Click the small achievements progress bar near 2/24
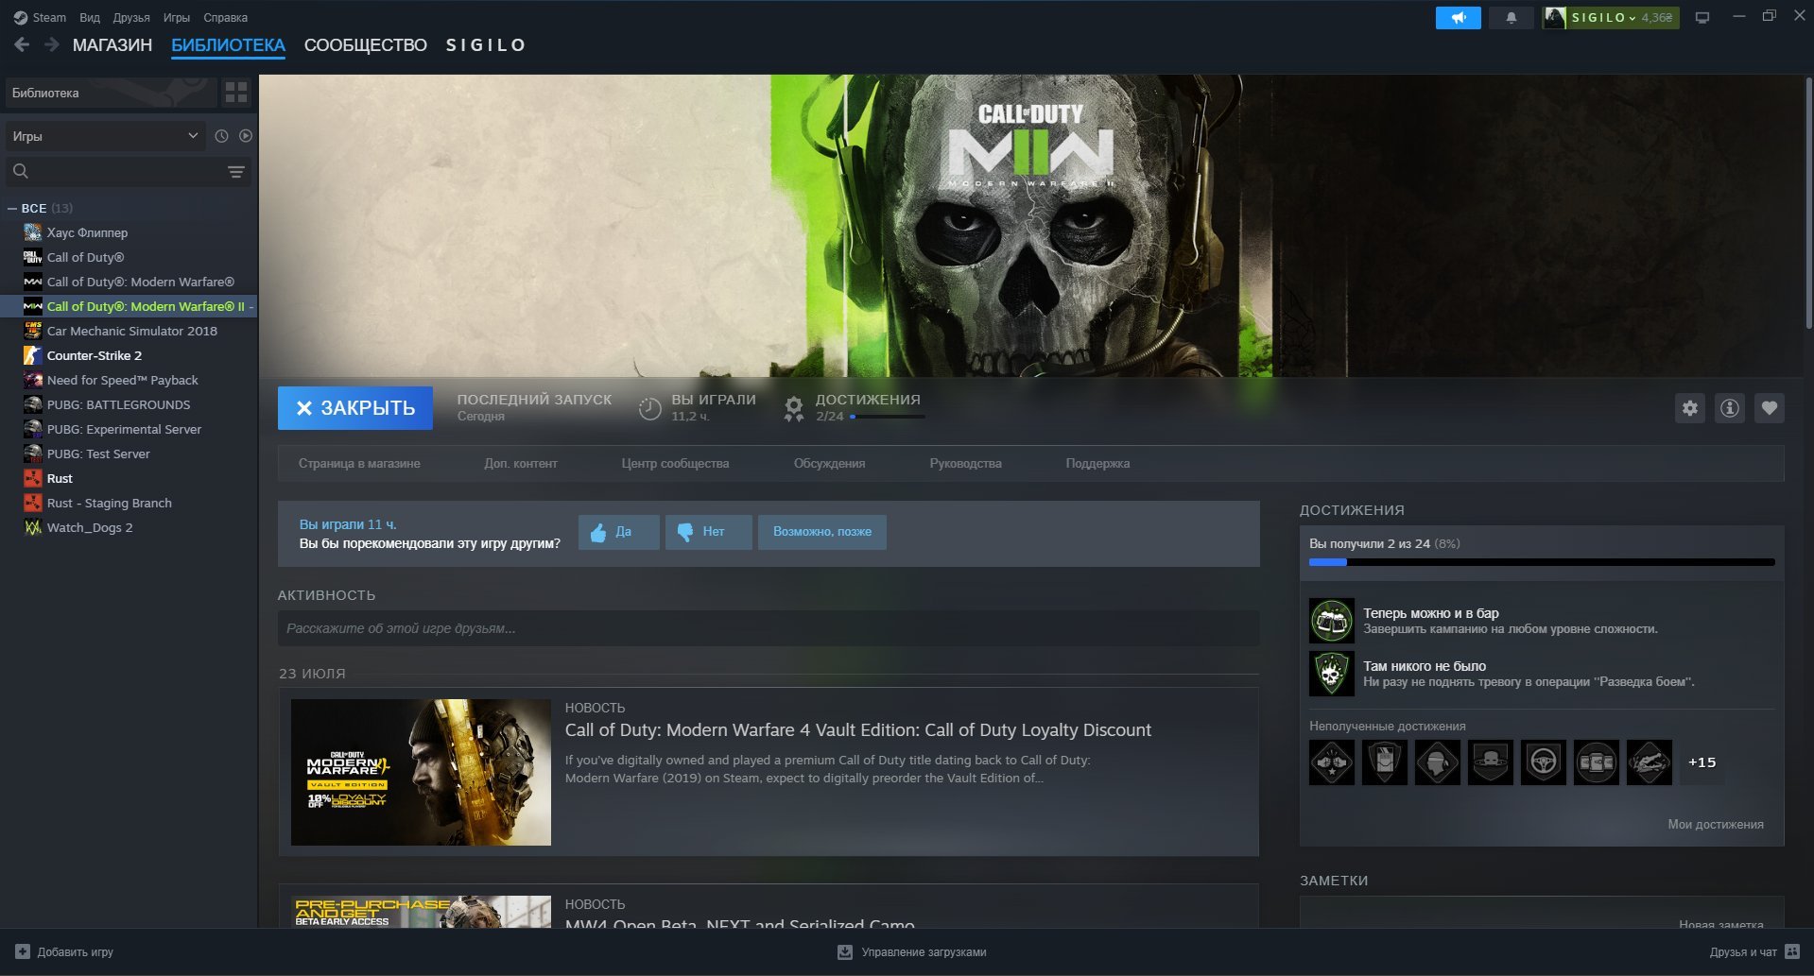1814x976 pixels. (x=888, y=417)
